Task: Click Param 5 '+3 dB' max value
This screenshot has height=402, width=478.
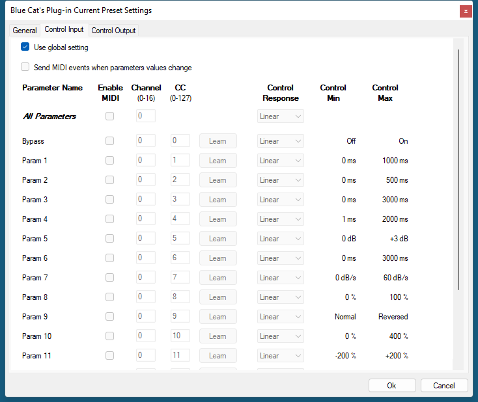Action: pyautogui.click(x=399, y=239)
